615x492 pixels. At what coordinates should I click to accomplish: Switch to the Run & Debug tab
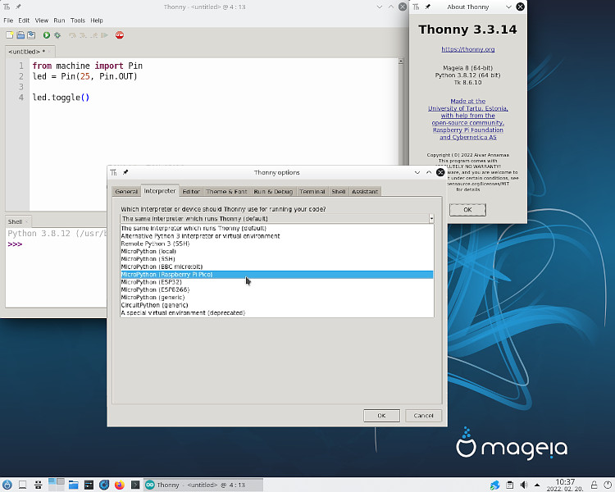273,191
